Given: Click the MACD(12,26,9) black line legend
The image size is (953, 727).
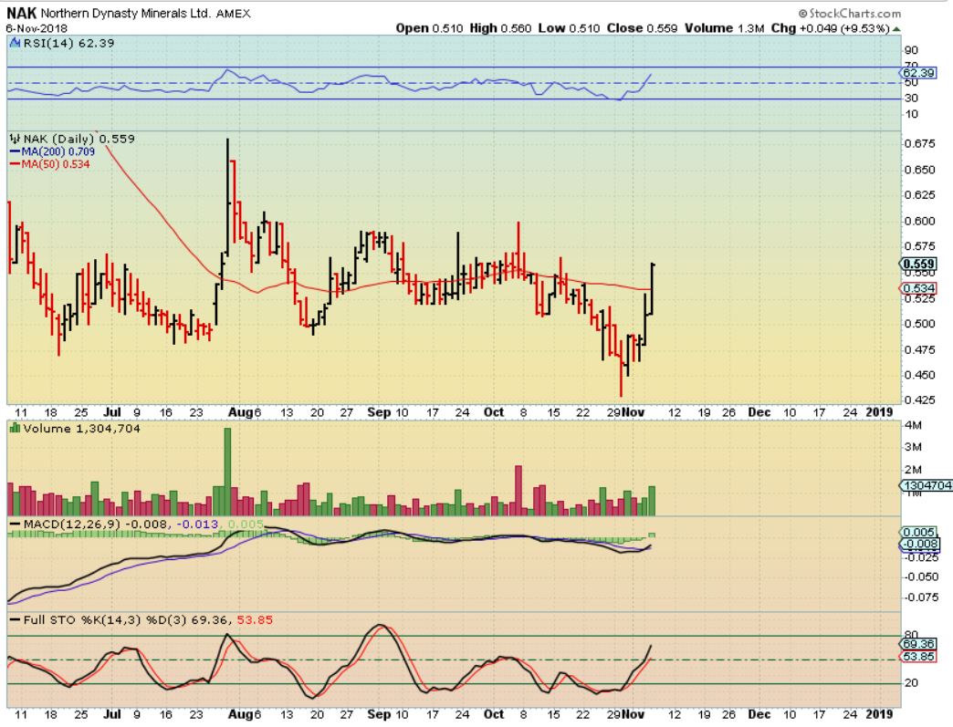Looking at the screenshot, I should pyautogui.click(x=15, y=524).
